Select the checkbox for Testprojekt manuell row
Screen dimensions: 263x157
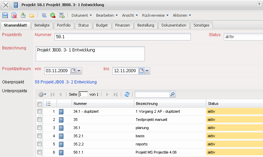[40, 120]
